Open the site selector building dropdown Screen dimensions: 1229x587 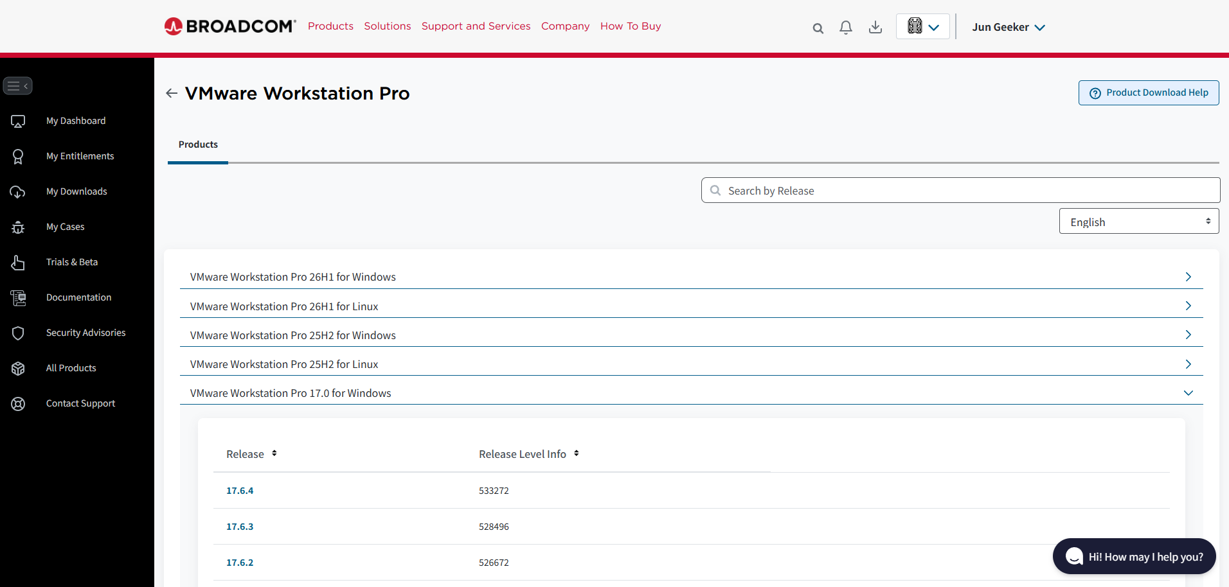pyautogui.click(x=923, y=27)
